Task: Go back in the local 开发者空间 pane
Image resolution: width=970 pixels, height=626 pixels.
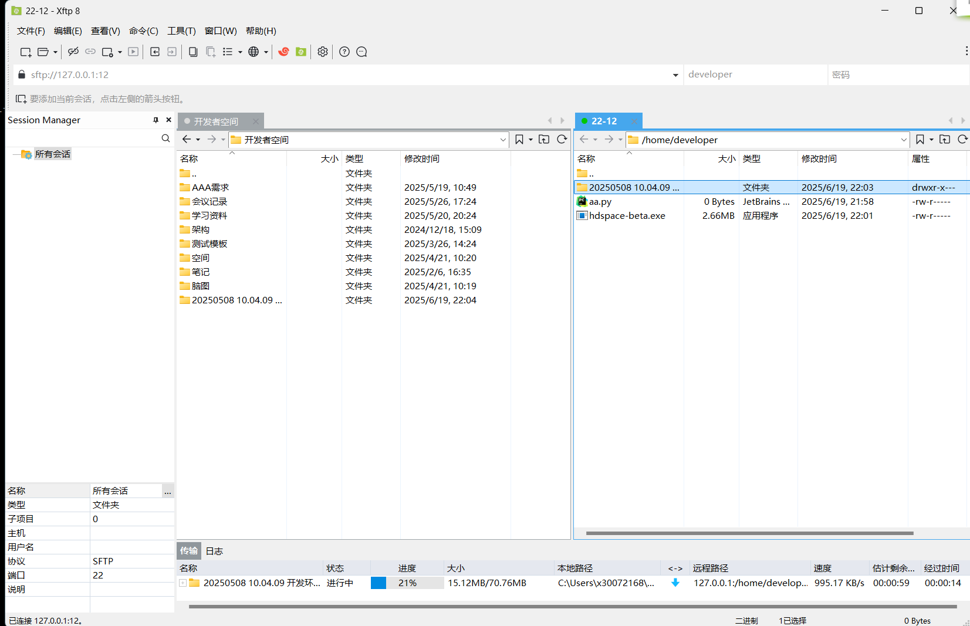Action: pyautogui.click(x=187, y=139)
